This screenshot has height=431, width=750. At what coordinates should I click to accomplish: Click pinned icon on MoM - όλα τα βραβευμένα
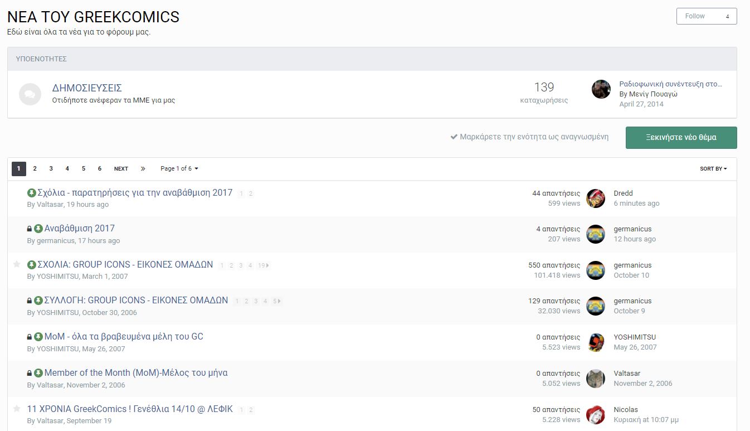tap(38, 337)
